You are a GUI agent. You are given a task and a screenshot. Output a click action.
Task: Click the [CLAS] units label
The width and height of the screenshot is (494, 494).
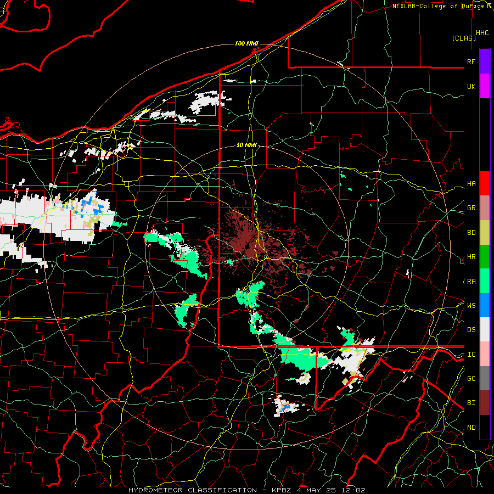pos(464,38)
